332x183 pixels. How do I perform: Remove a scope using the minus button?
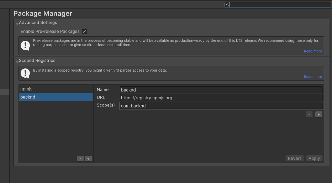pyautogui.click(x=309, y=115)
